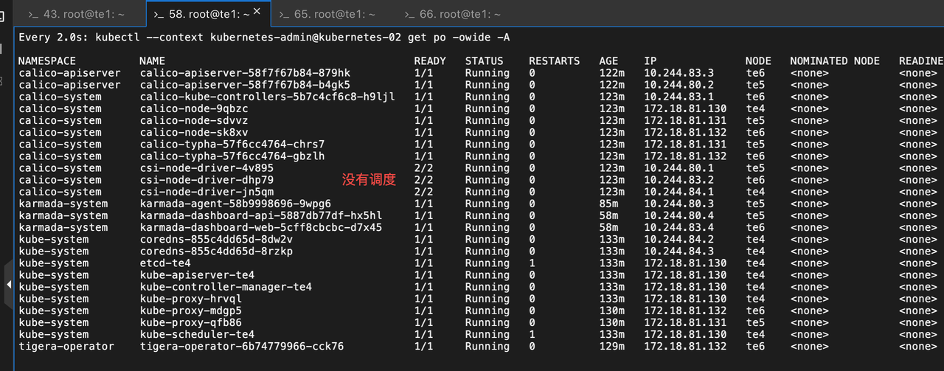Click the NAME column header
This screenshot has width=944, height=371.
tap(153, 61)
